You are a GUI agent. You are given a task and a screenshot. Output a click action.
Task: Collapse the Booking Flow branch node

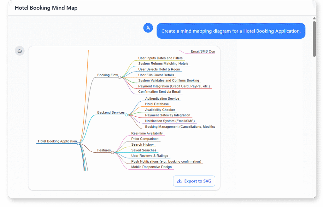(x=119, y=76)
